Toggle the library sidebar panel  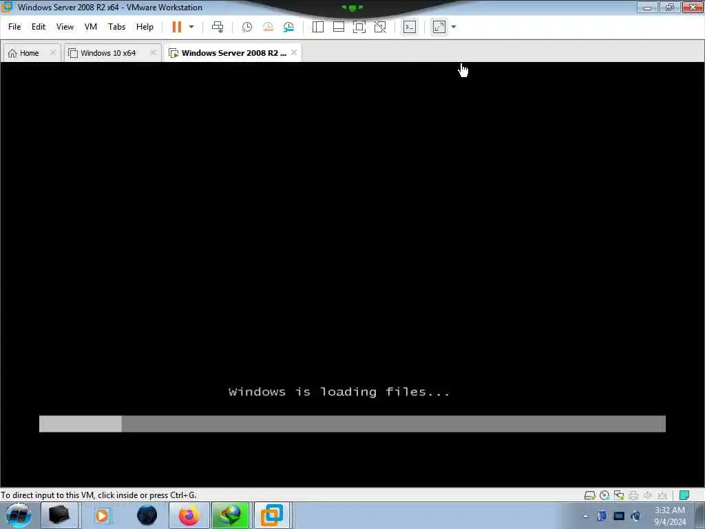coord(318,27)
